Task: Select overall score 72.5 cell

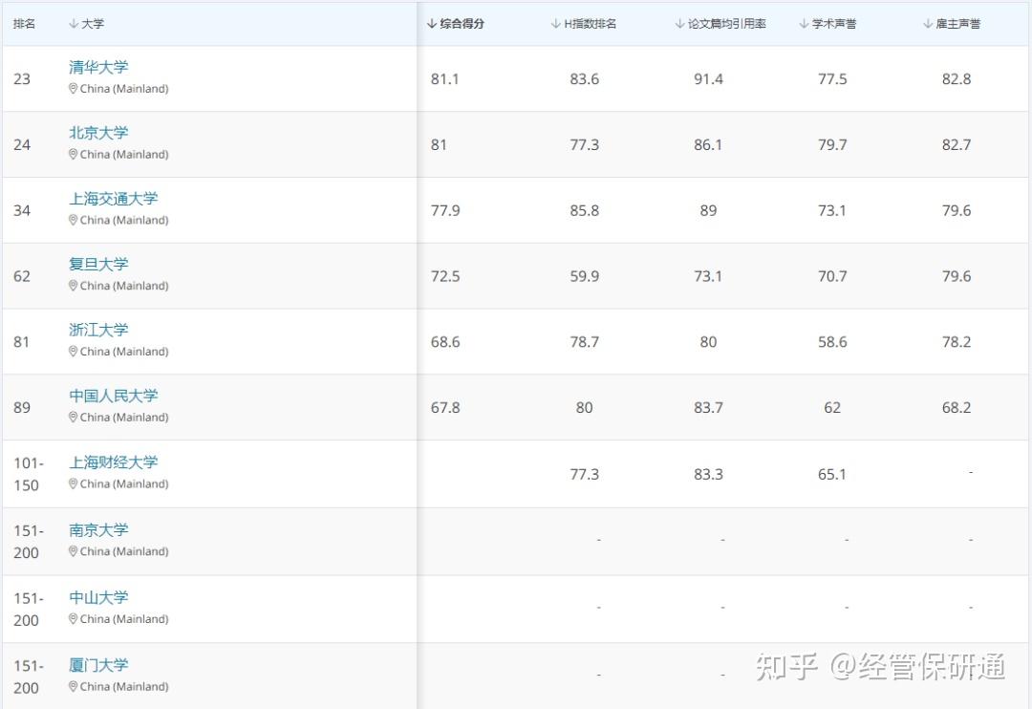Action: 445,276
